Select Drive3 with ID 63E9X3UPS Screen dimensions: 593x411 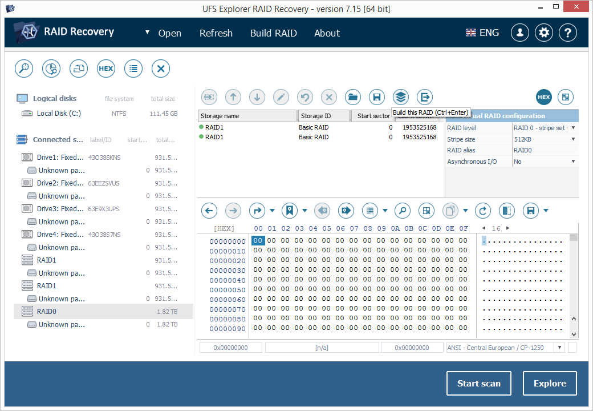click(x=100, y=209)
